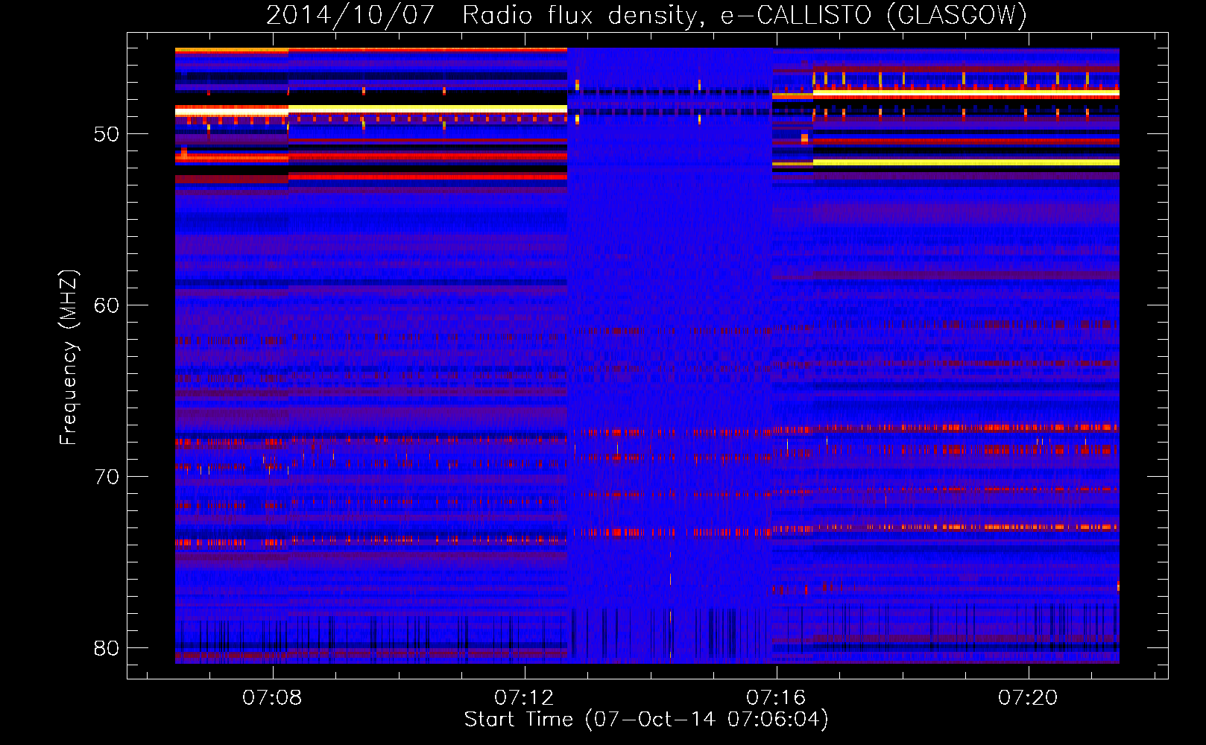1206x745 pixels.
Task: Click the plot title "2014/10/07 Radio flux density, e-CALLISTO (GLASGOW)"
Action: pyautogui.click(x=646, y=16)
